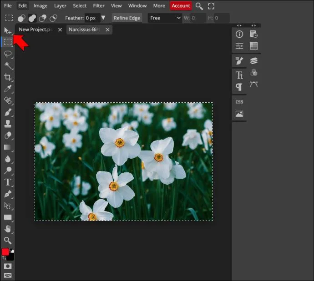The height and width of the screenshot is (281, 314).
Task: Open the Brush panel icon
Action: (x=239, y=60)
